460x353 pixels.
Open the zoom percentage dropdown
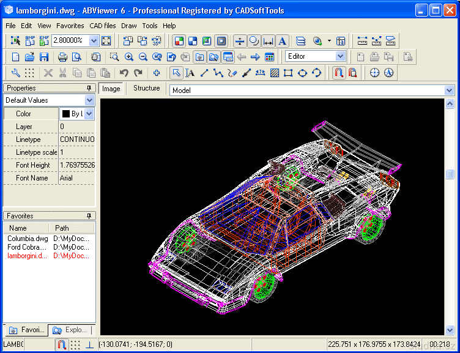click(94, 41)
